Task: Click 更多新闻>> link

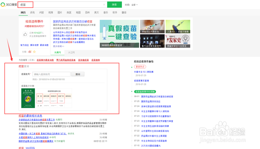Action: 58,46
